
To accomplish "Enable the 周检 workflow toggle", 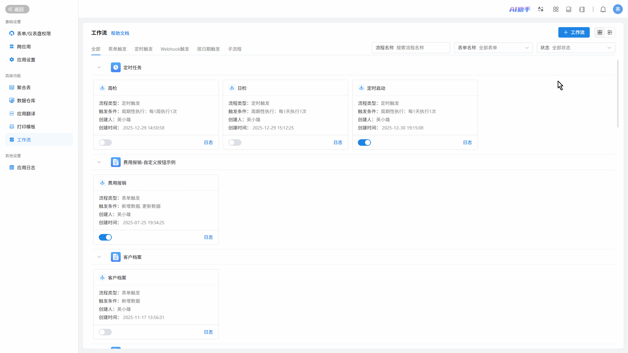I will (x=105, y=143).
